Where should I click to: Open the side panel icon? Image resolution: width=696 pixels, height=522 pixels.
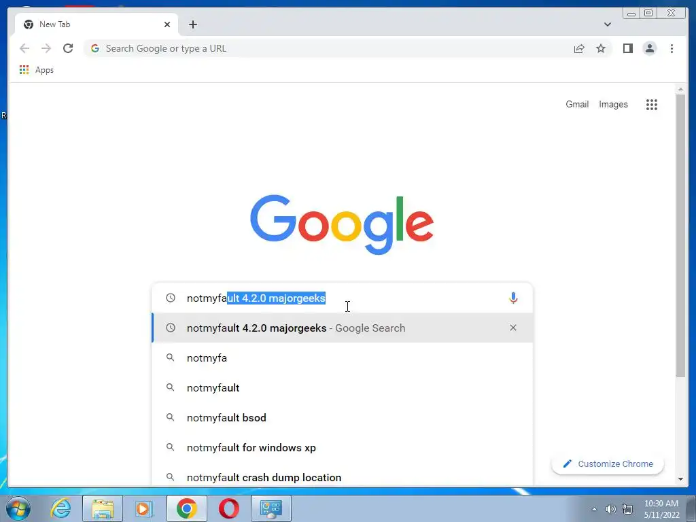tap(627, 48)
